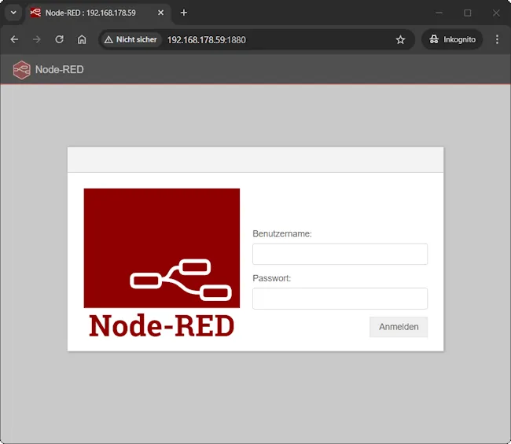
Task: Reload the current page
Action: [x=59, y=39]
